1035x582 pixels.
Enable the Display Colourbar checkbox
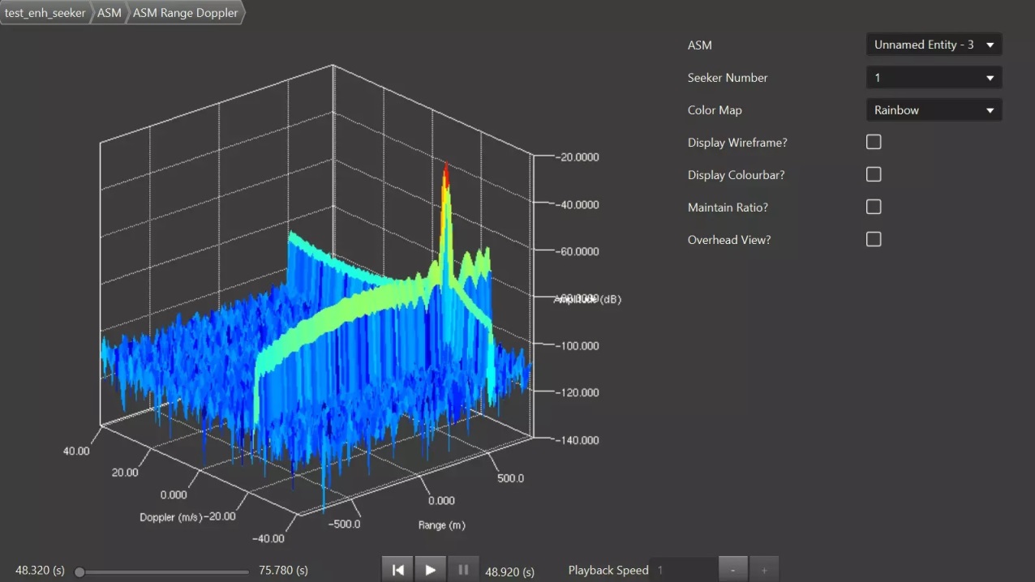[x=874, y=175]
